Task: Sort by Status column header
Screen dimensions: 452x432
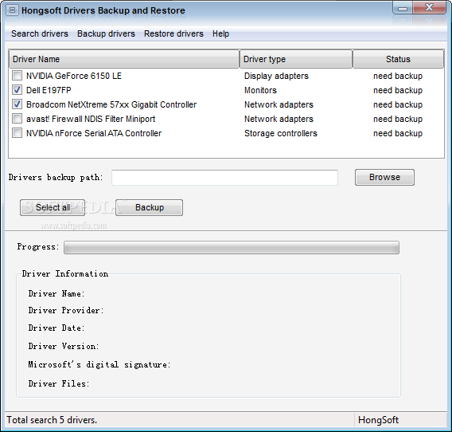Action: coord(398,59)
